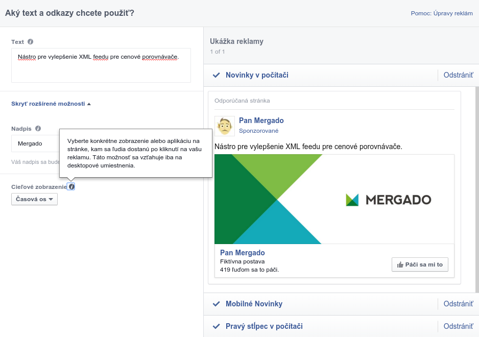
Task: Click info icon next to Cieľové zobrazenie
Action: click(x=71, y=187)
